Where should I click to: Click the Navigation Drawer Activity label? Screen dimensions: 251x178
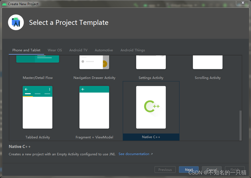94,78
